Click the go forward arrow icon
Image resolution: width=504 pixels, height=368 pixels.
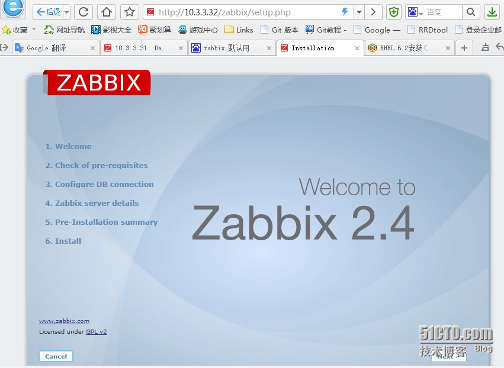pyautogui.click(x=373, y=12)
